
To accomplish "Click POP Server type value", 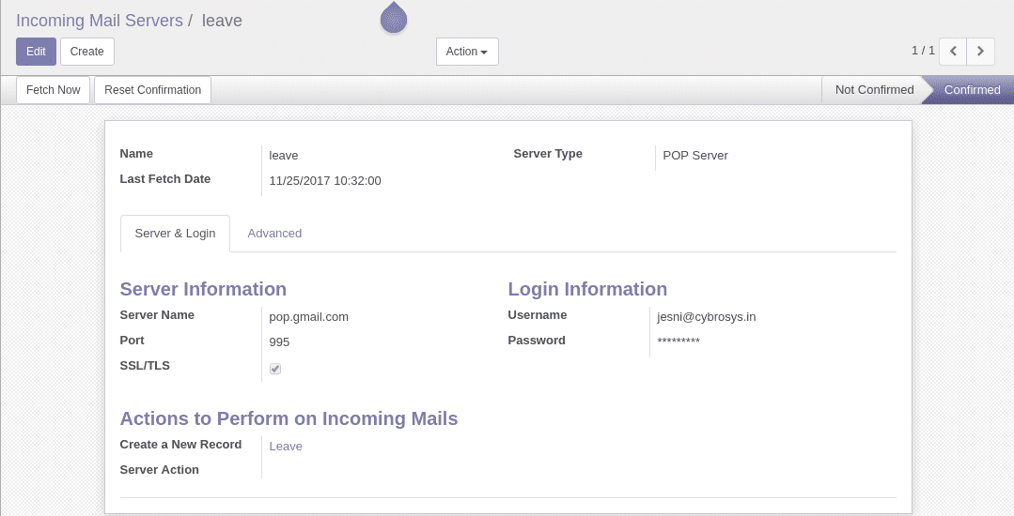I will point(695,156).
